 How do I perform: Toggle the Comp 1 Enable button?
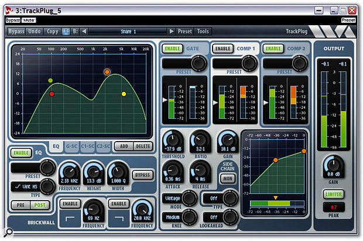click(222, 49)
